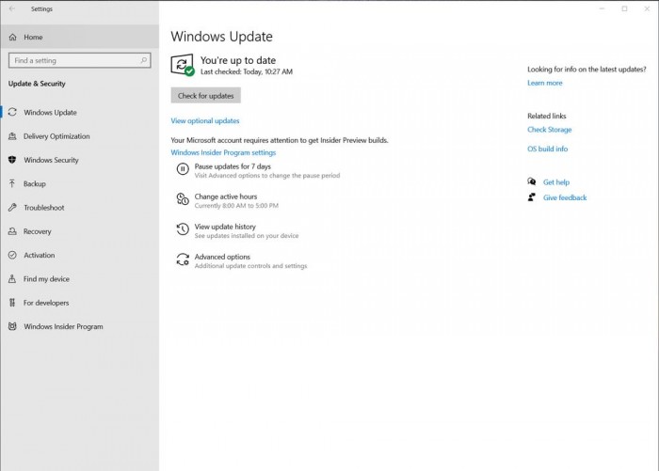Click the Troubleshoot wrench icon

(x=12, y=208)
